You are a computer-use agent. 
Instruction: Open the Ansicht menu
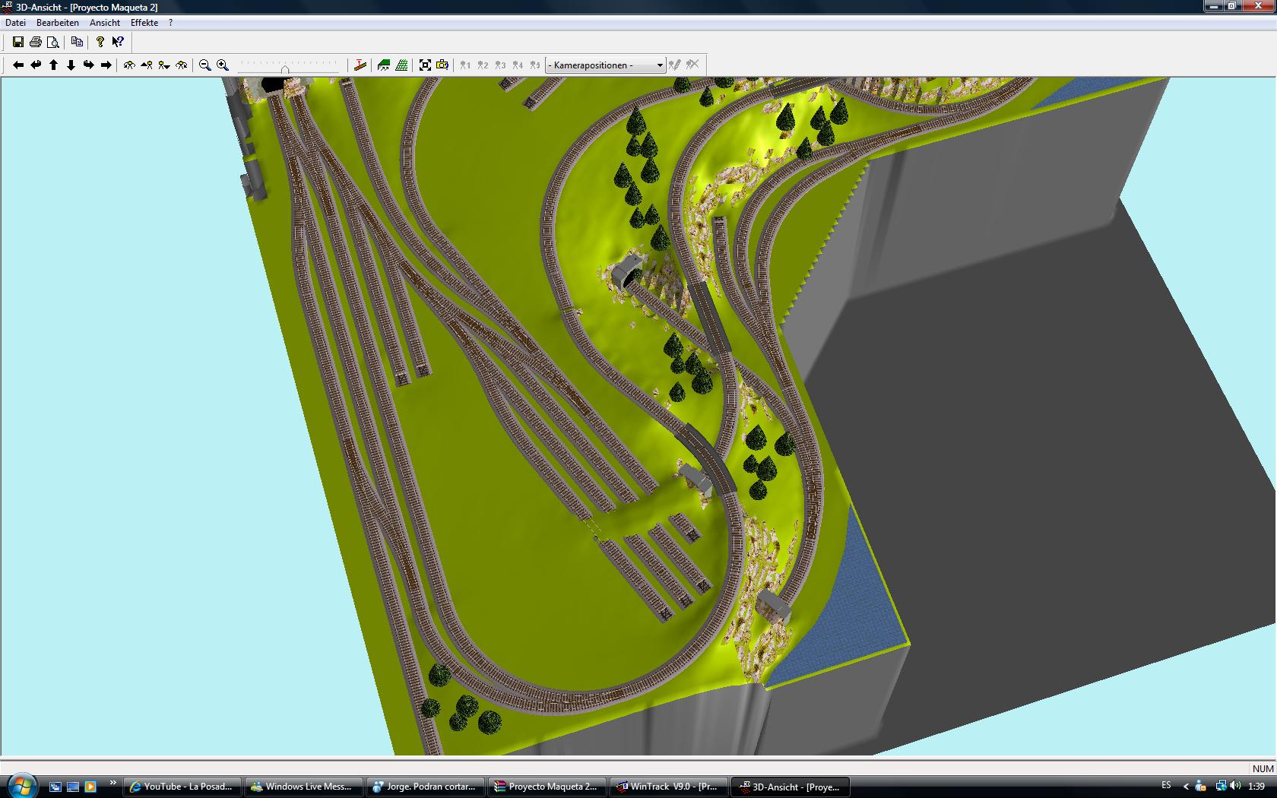click(x=105, y=23)
